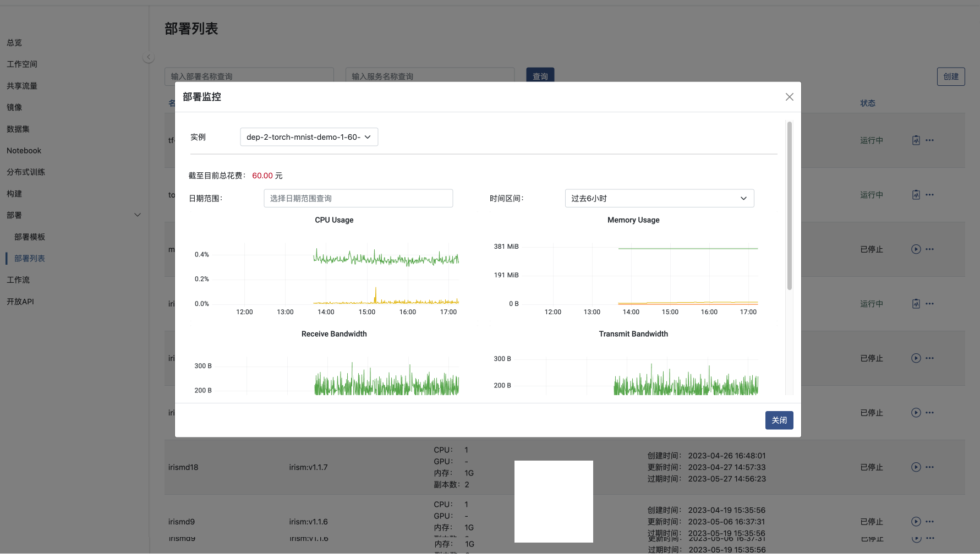
Task: Select 部署模板 in the sidebar
Action: pos(30,237)
